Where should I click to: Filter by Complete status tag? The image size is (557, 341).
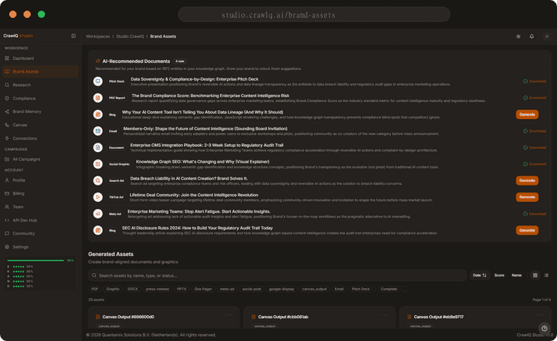click(x=388, y=289)
